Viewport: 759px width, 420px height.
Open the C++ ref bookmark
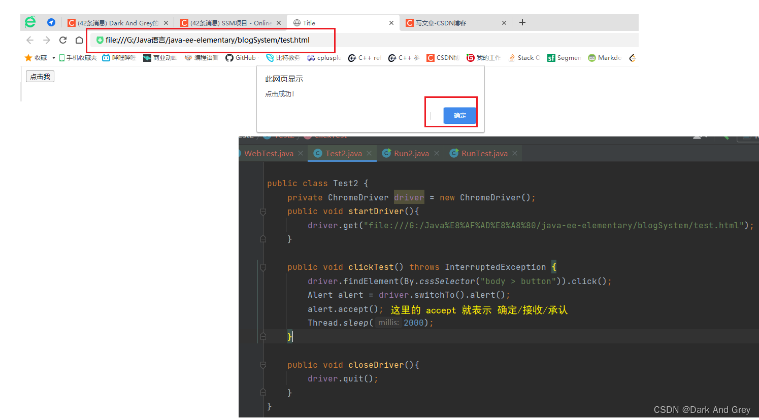click(x=365, y=58)
